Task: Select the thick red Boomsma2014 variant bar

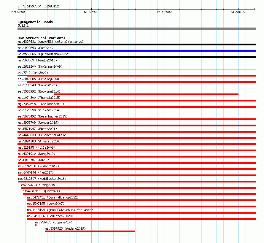Action: [x=146, y=94]
